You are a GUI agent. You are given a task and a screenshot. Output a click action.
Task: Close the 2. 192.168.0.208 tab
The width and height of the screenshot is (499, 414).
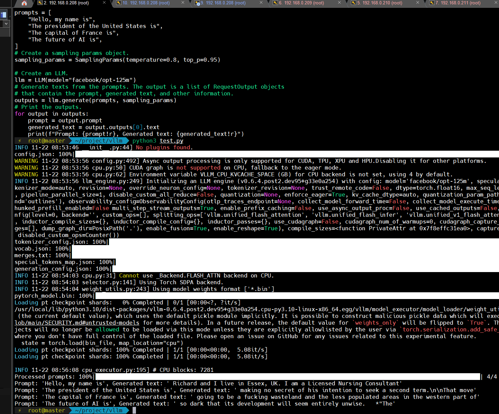point(104,3)
